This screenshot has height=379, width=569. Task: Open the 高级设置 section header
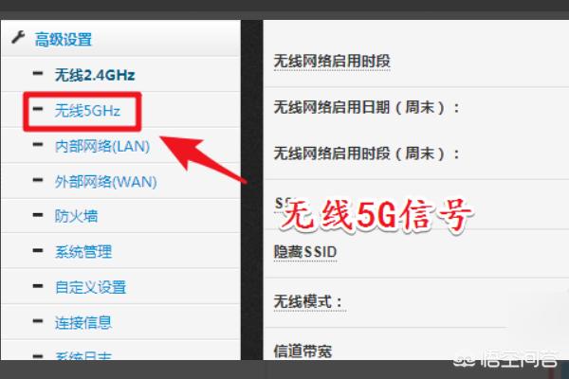(64, 40)
